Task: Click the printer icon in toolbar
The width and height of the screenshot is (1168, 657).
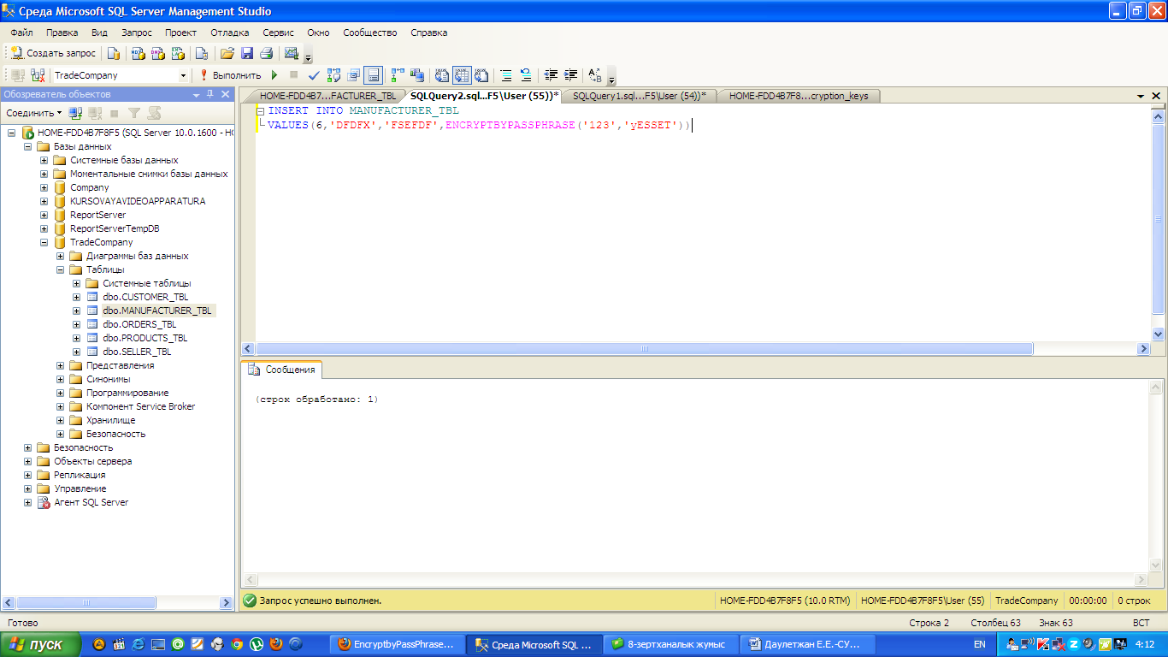Action: (x=266, y=53)
